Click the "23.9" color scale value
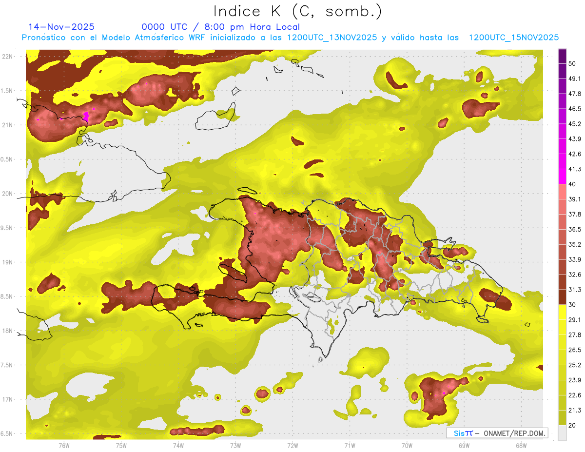 pos(574,380)
